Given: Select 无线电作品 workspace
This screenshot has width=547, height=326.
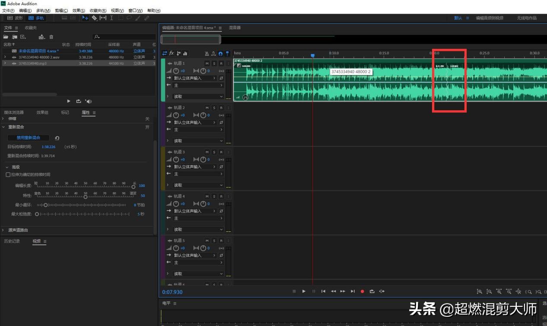Looking at the screenshot, I should click(x=527, y=18).
